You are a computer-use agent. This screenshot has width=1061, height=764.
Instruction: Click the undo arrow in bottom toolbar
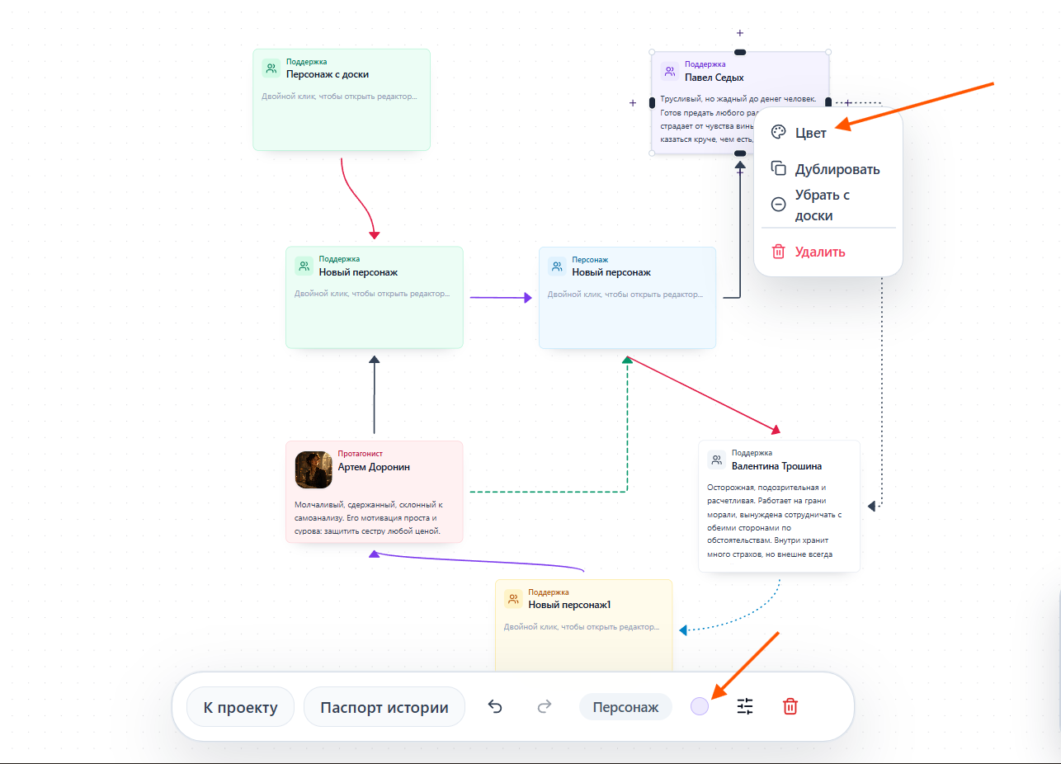point(495,707)
